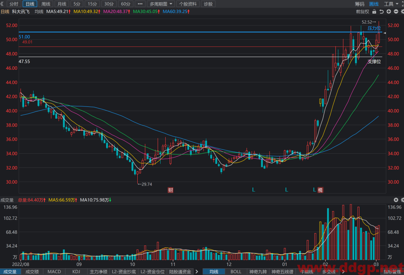Screen dimensions: 404x275
Task: Open the 工具 dropdown menu
Action: coord(391,4)
